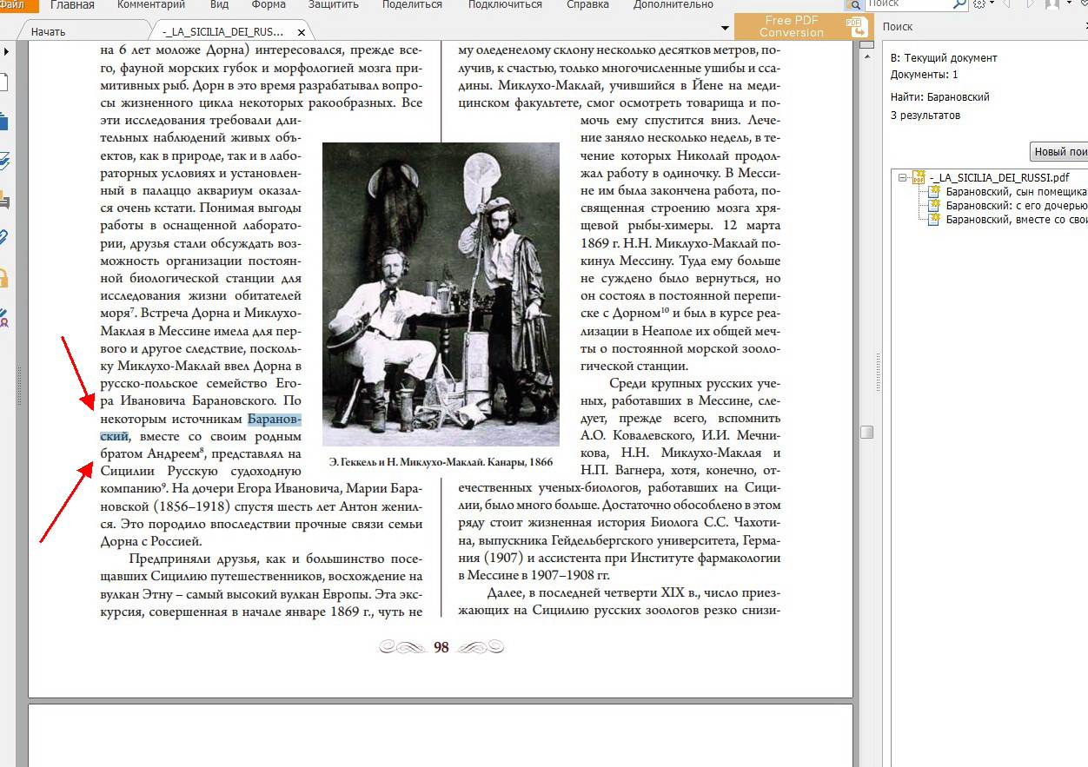
Task: Click 'Документы: 1' text
Action: 925,75
